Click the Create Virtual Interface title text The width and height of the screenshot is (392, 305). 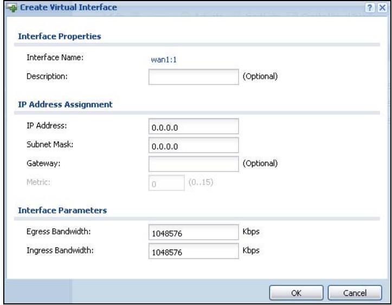[x=68, y=7]
